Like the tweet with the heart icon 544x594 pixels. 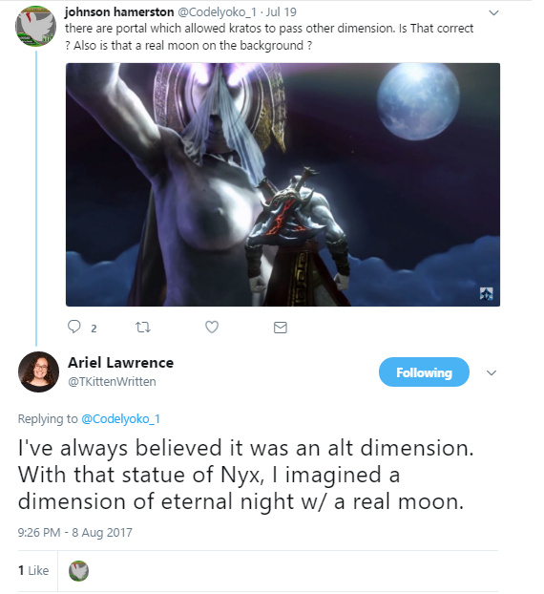(x=212, y=327)
